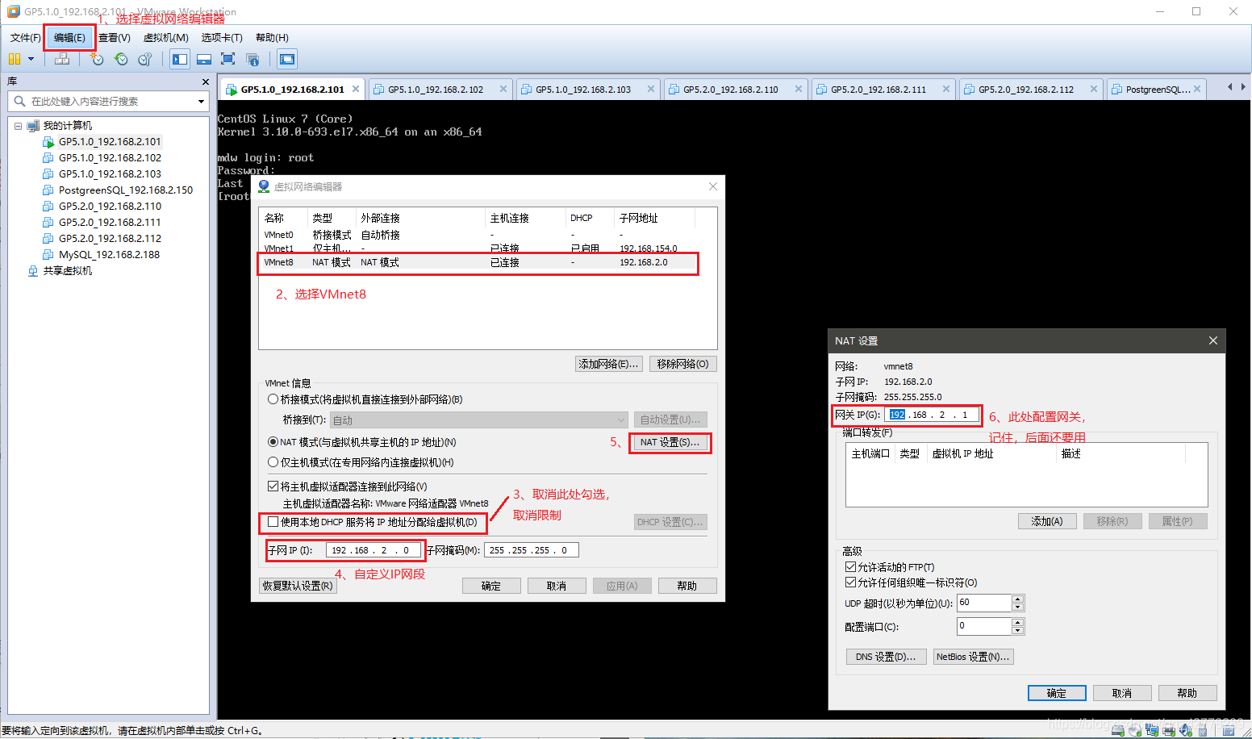The width and height of the screenshot is (1252, 739).
Task: Click the 网关 IP field in NAT settings
Action: [932, 415]
